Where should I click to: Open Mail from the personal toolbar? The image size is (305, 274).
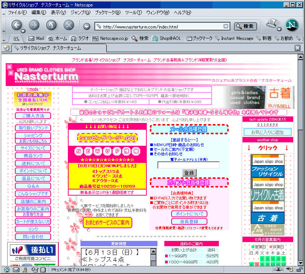click(x=36, y=38)
